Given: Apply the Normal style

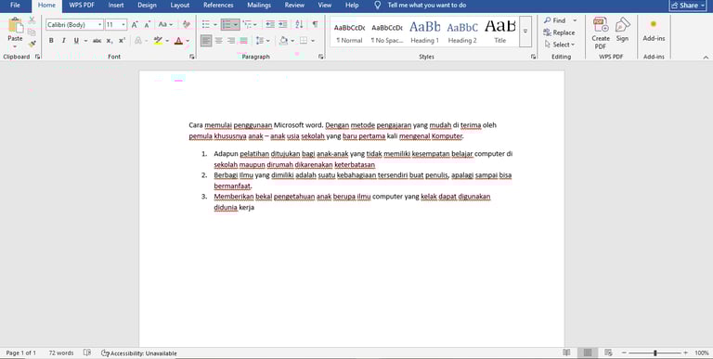Looking at the screenshot, I should (349, 32).
